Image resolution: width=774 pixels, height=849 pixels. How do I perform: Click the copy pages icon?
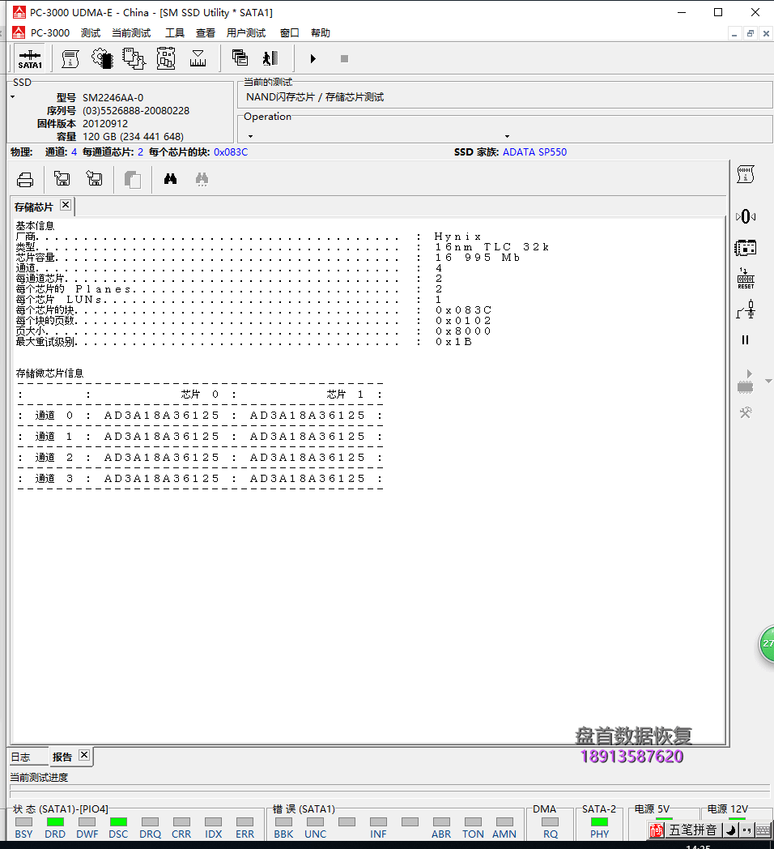(133, 179)
